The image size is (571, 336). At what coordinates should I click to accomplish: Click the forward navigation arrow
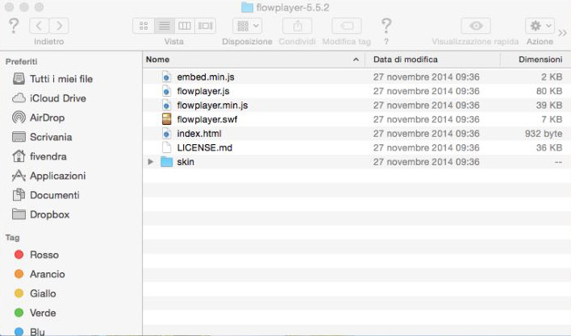(x=60, y=26)
